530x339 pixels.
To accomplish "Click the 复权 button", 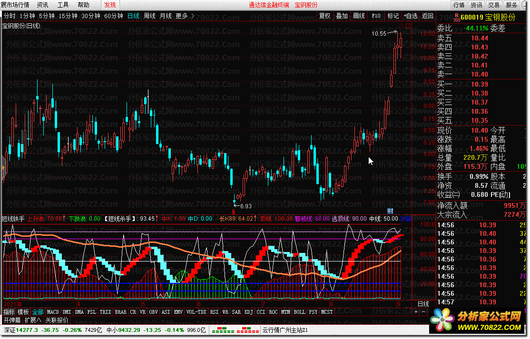I will pos(325,16).
